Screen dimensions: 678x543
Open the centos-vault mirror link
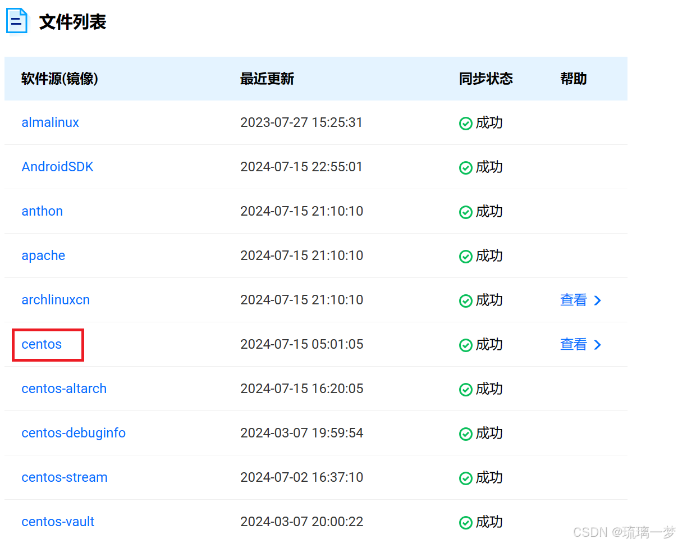58,522
